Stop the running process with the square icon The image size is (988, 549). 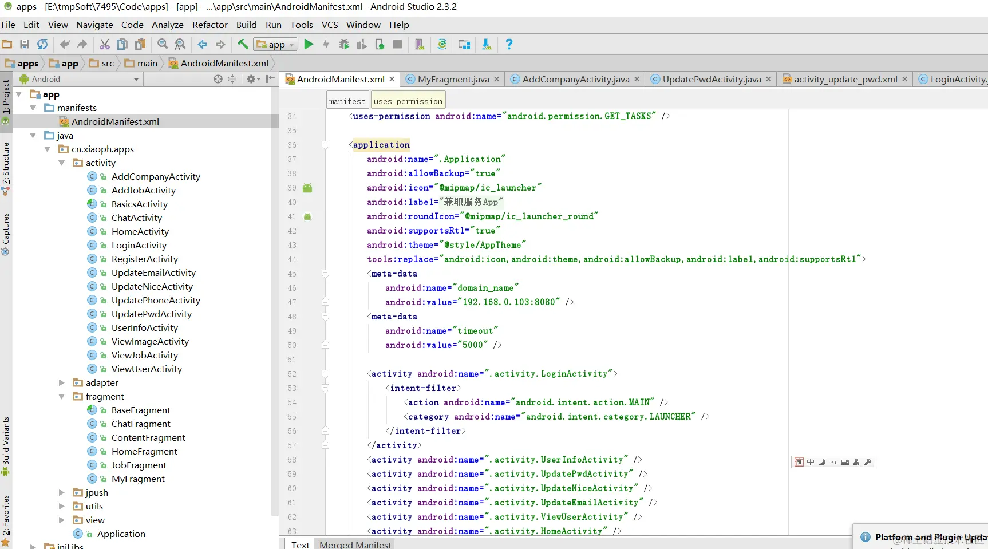[x=397, y=44]
